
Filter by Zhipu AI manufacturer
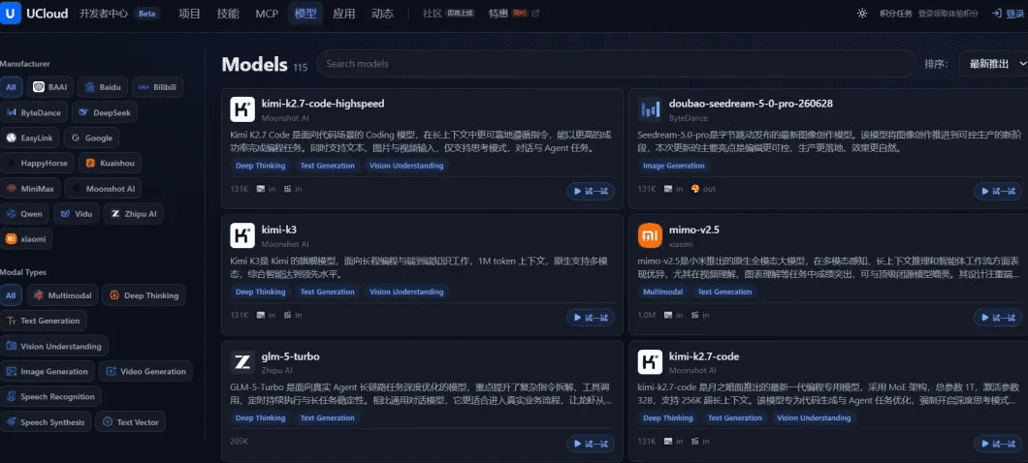point(134,213)
